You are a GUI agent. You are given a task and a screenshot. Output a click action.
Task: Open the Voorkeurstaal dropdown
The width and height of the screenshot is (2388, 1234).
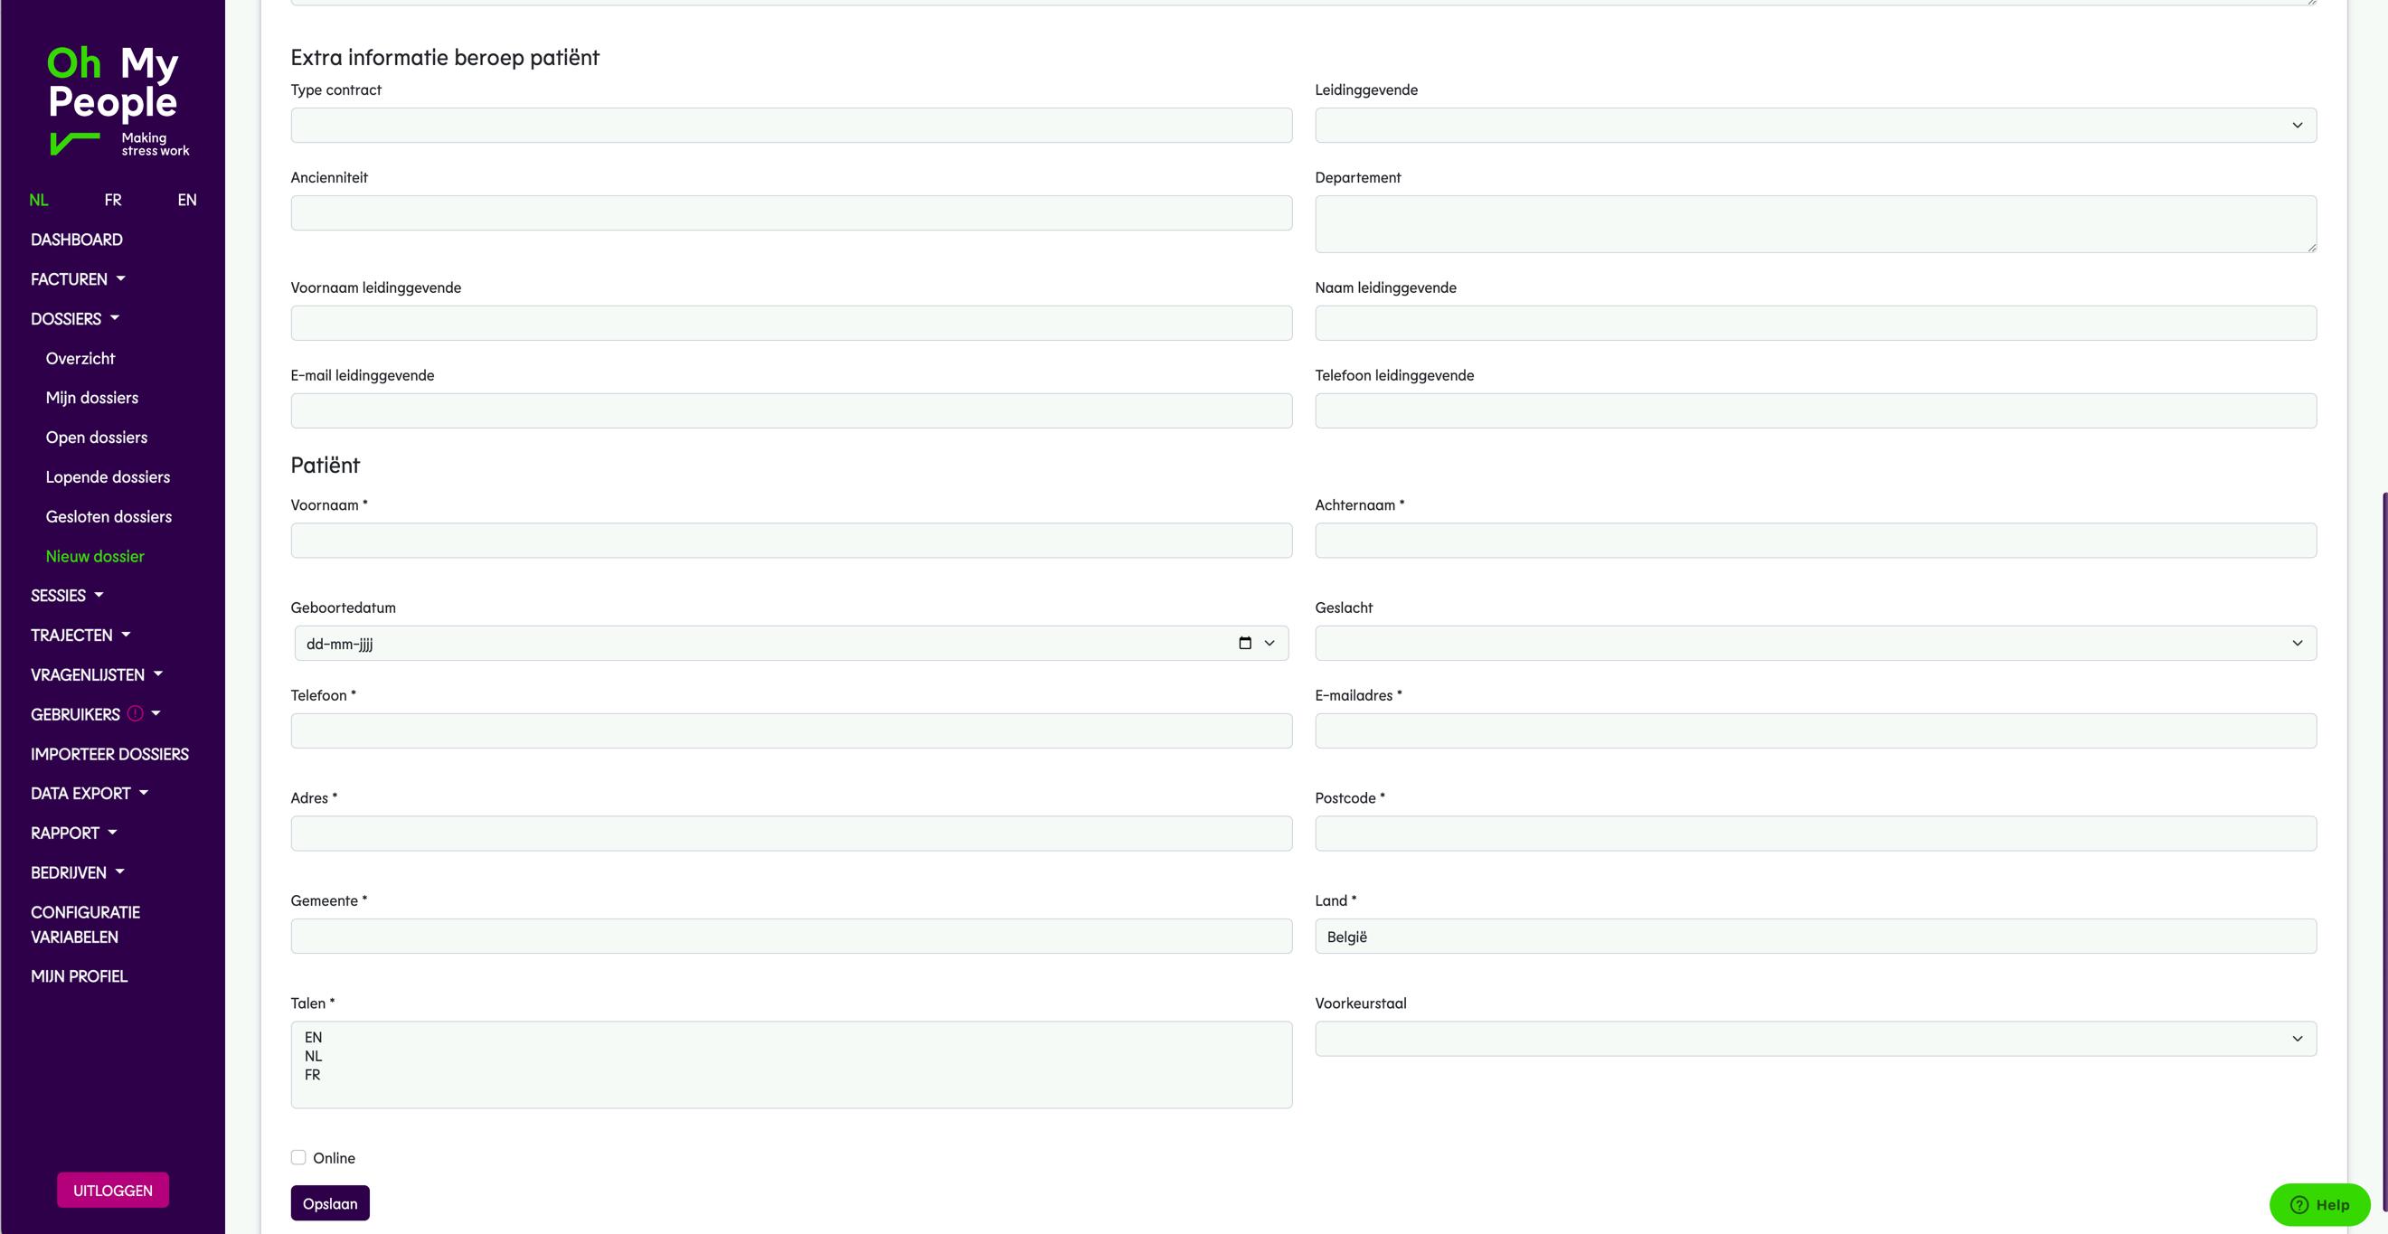click(1814, 1039)
